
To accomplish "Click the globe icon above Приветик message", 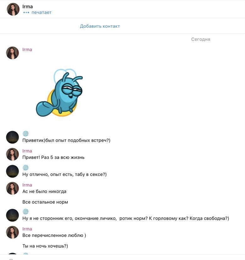I will (x=26, y=134).
